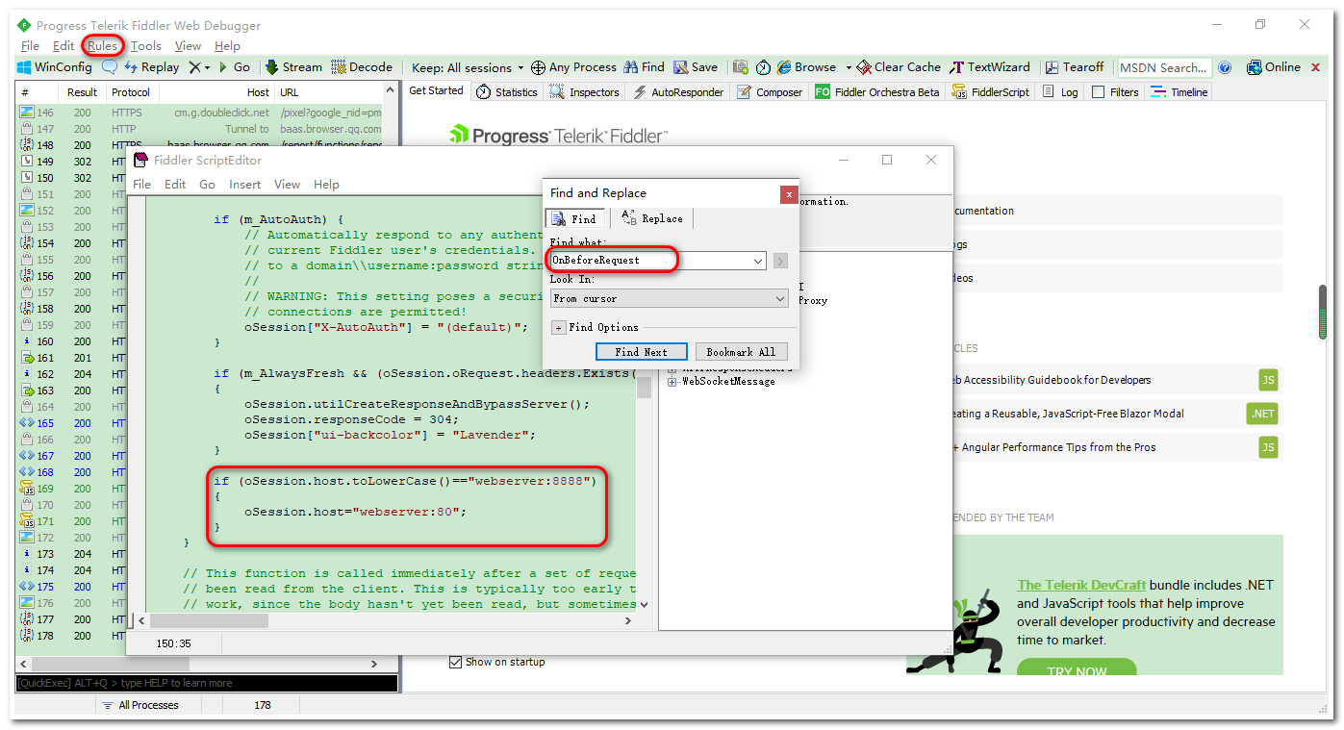Click the Save toolbar button
This screenshot has height=730, width=1344.
pyautogui.click(x=696, y=67)
